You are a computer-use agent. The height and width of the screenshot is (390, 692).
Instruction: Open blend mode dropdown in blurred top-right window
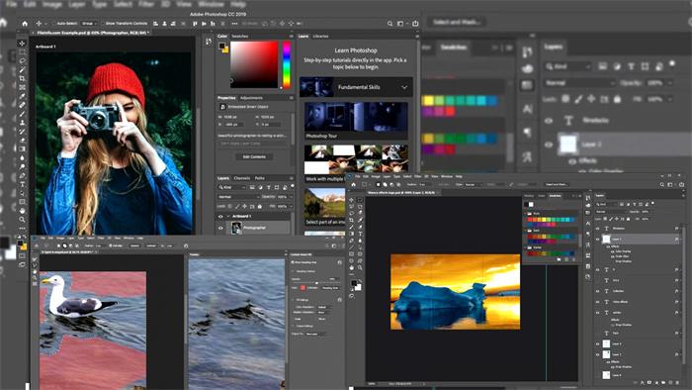point(579,83)
